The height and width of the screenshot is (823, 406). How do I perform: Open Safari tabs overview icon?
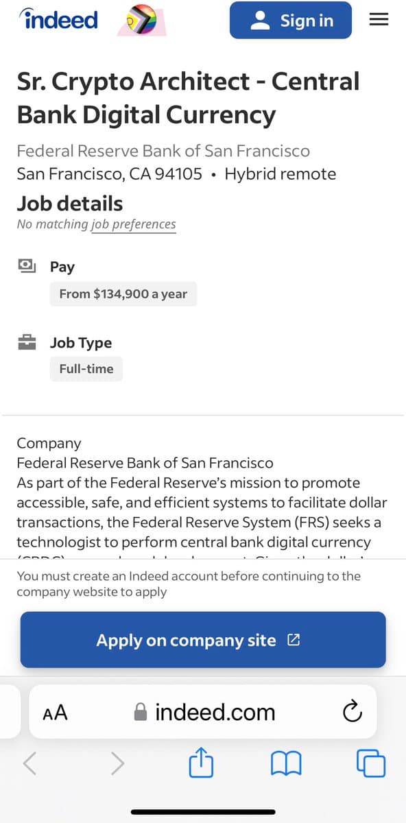coord(371,763)
